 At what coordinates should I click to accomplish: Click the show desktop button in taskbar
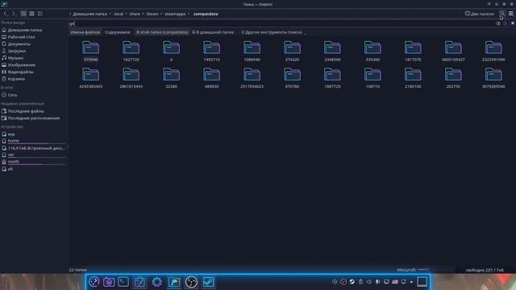pyautogui.click(x=422, y=282)
